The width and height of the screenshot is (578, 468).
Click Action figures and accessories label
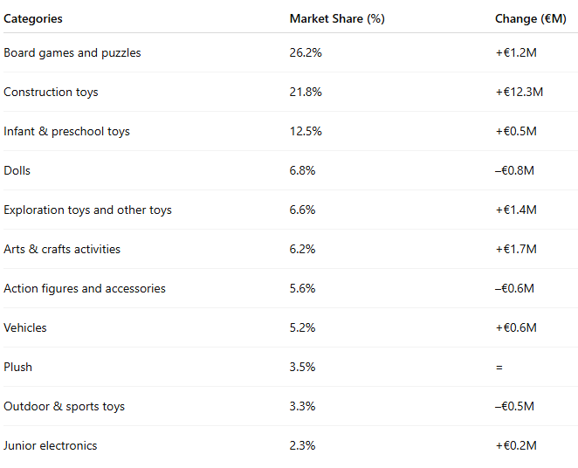(x=85, y=288)
